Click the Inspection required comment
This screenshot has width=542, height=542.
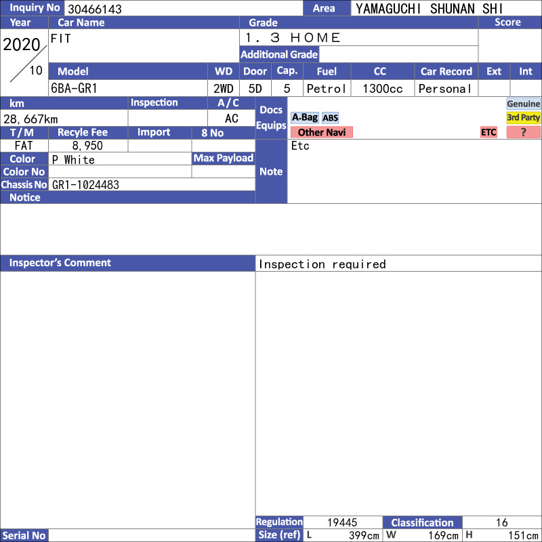[322, 264]
